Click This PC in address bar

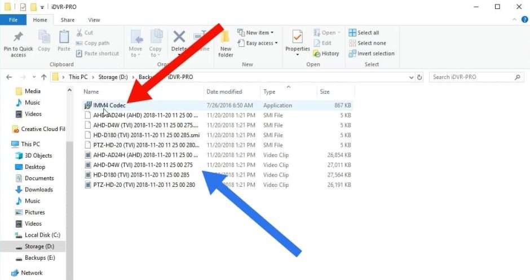(78, 77)
